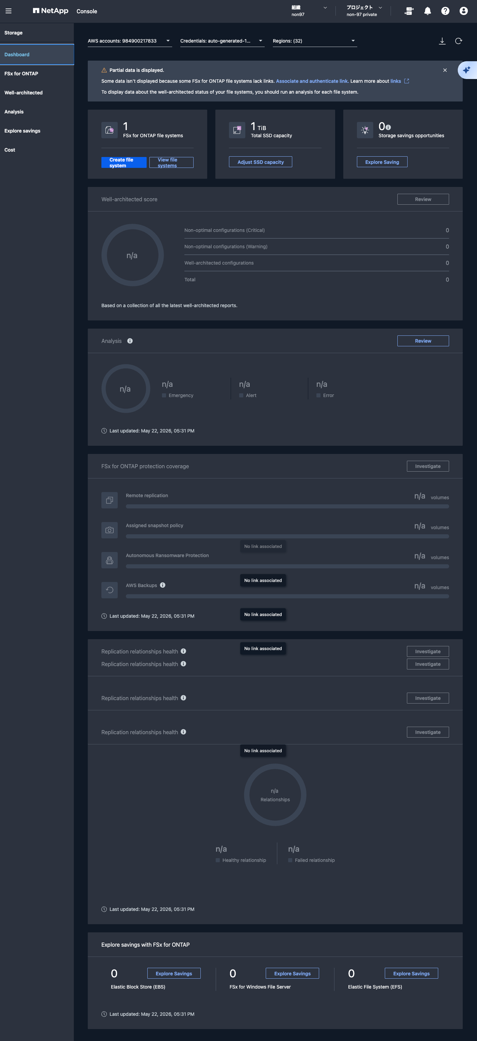
Task: Open the project selector non-97 private
Action: click(x=364, y=11)
